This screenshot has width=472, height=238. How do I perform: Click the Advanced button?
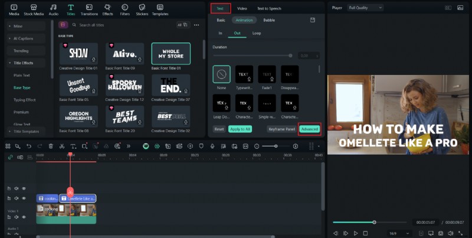click(309, 129)
